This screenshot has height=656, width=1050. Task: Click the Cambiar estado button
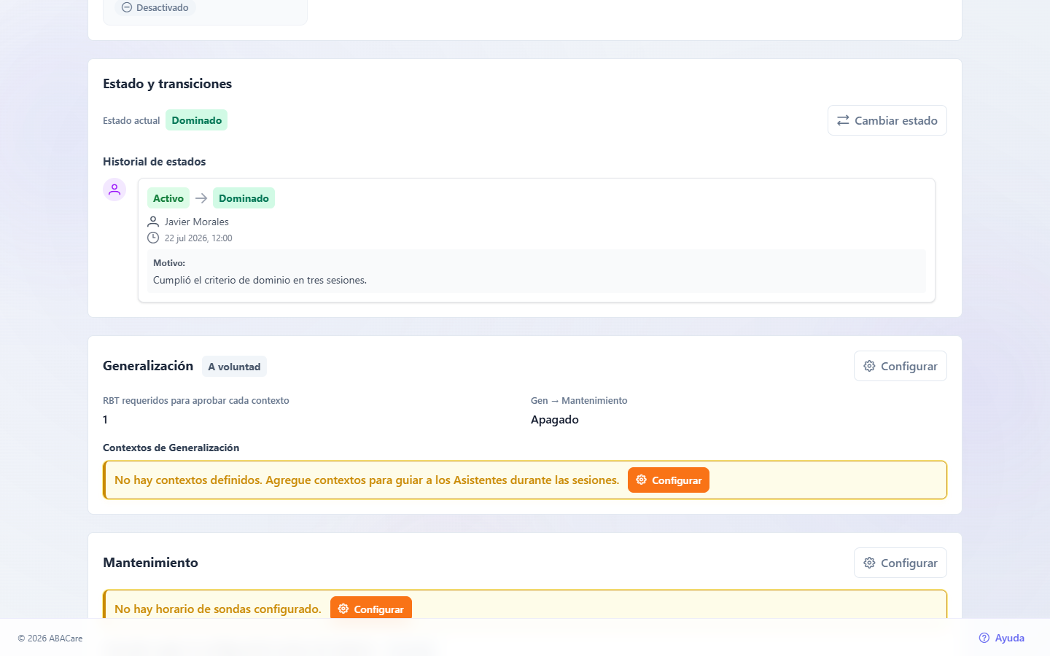[x=887, y=120]
